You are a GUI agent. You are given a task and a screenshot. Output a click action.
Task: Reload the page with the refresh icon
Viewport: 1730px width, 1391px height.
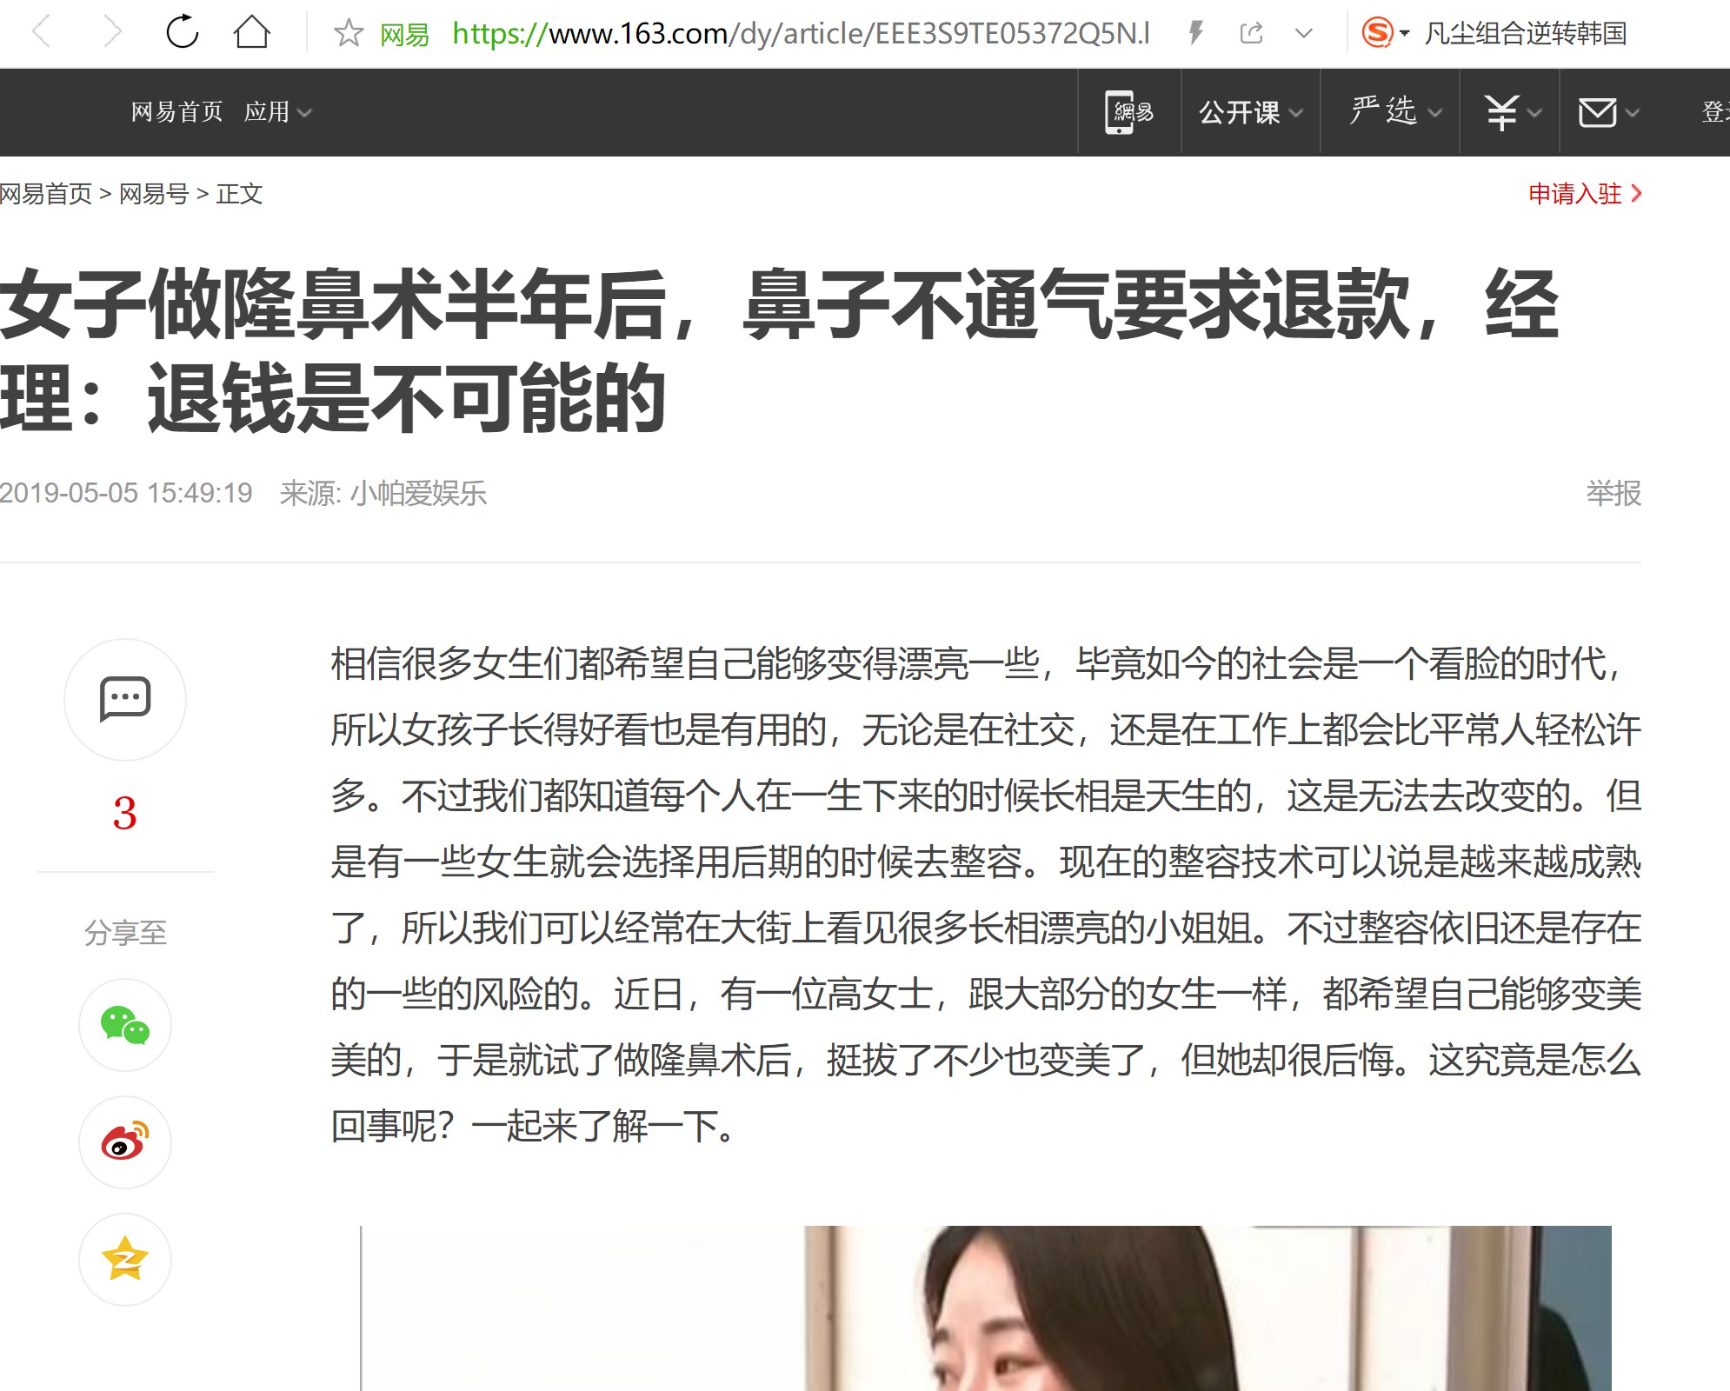pos(183,33)
